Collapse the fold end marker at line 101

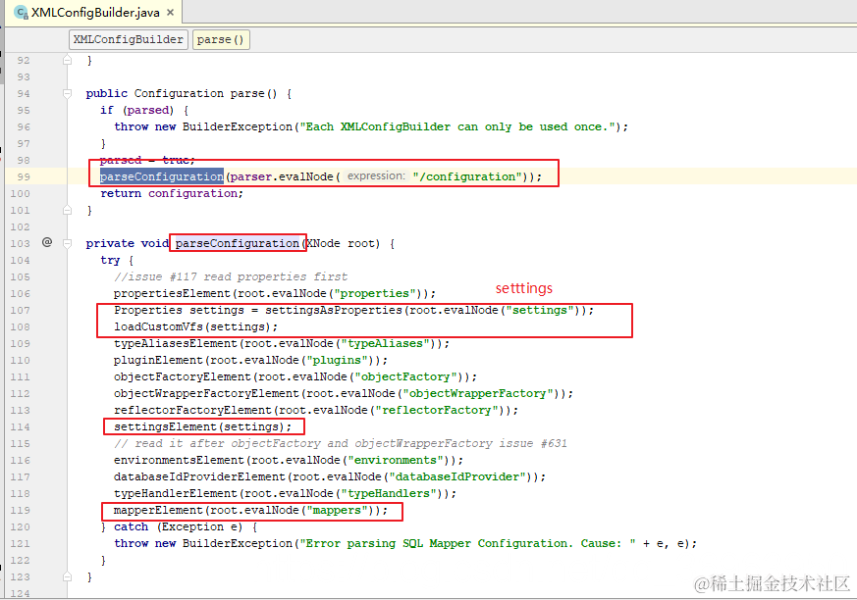click(67, 210)
